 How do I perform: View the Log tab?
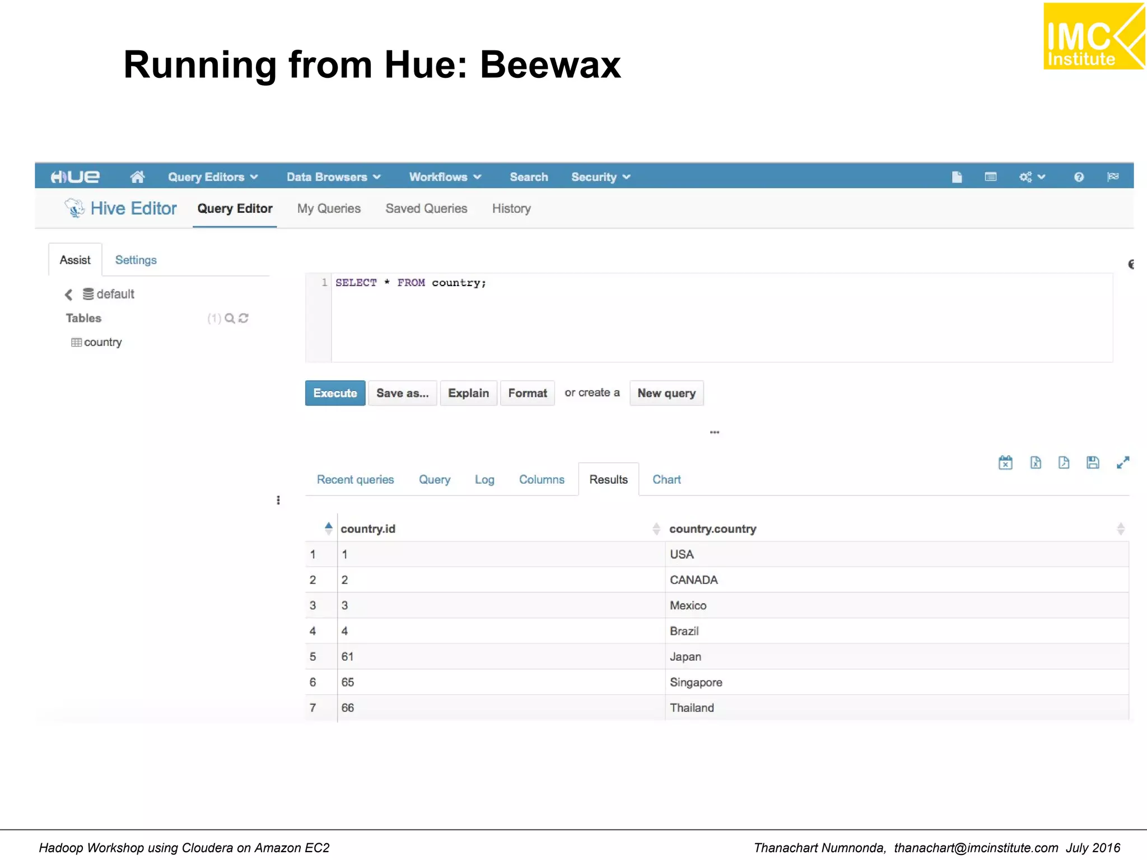point(484,480)
